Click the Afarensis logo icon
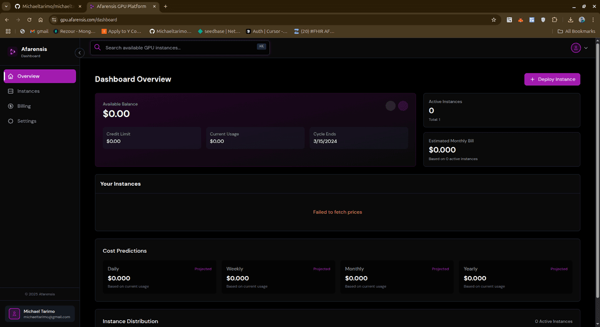This screenshot has width=600, height=327. [12, 52]
